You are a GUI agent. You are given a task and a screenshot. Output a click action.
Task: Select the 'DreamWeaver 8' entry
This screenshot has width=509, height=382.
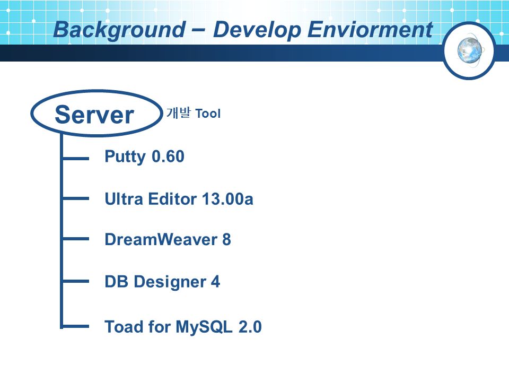click(x=168, y=239)
